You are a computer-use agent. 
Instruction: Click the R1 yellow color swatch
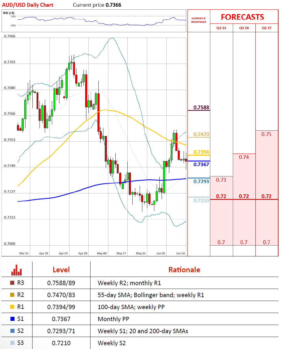click(12, 307)
